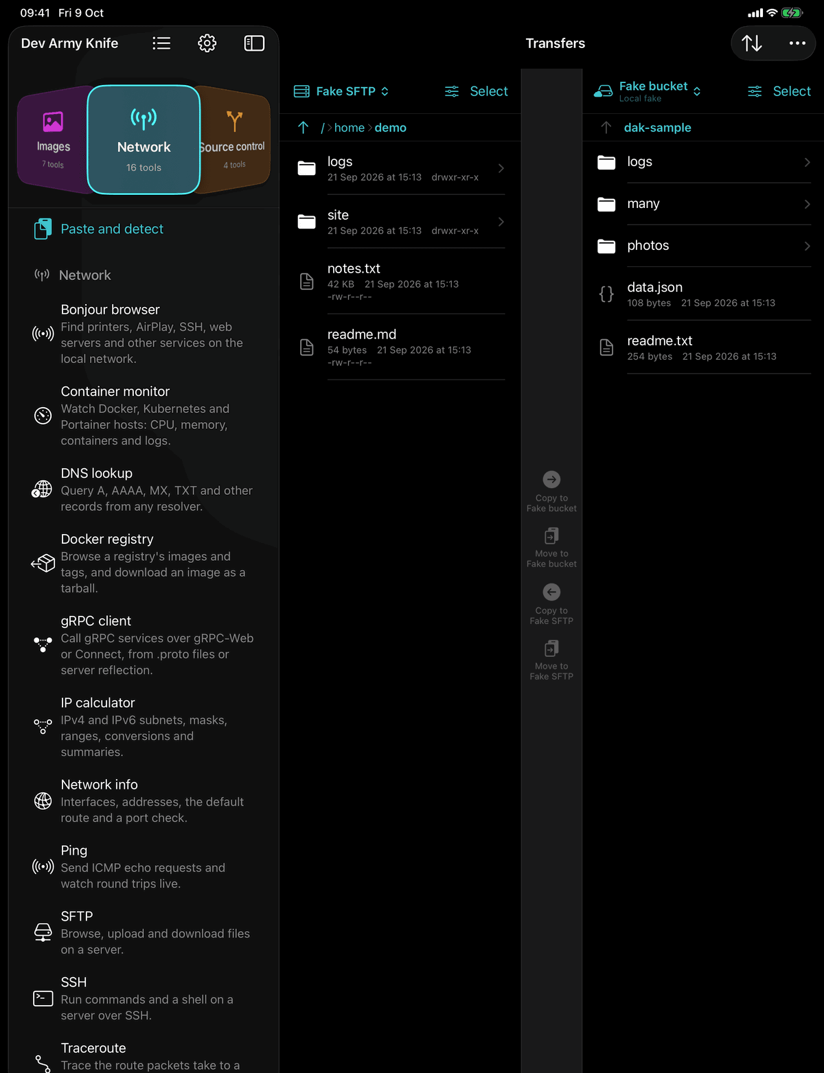Expand the site folder chevron

501,222
